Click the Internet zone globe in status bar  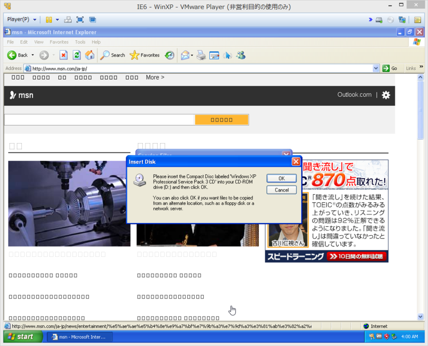[366, 326]
